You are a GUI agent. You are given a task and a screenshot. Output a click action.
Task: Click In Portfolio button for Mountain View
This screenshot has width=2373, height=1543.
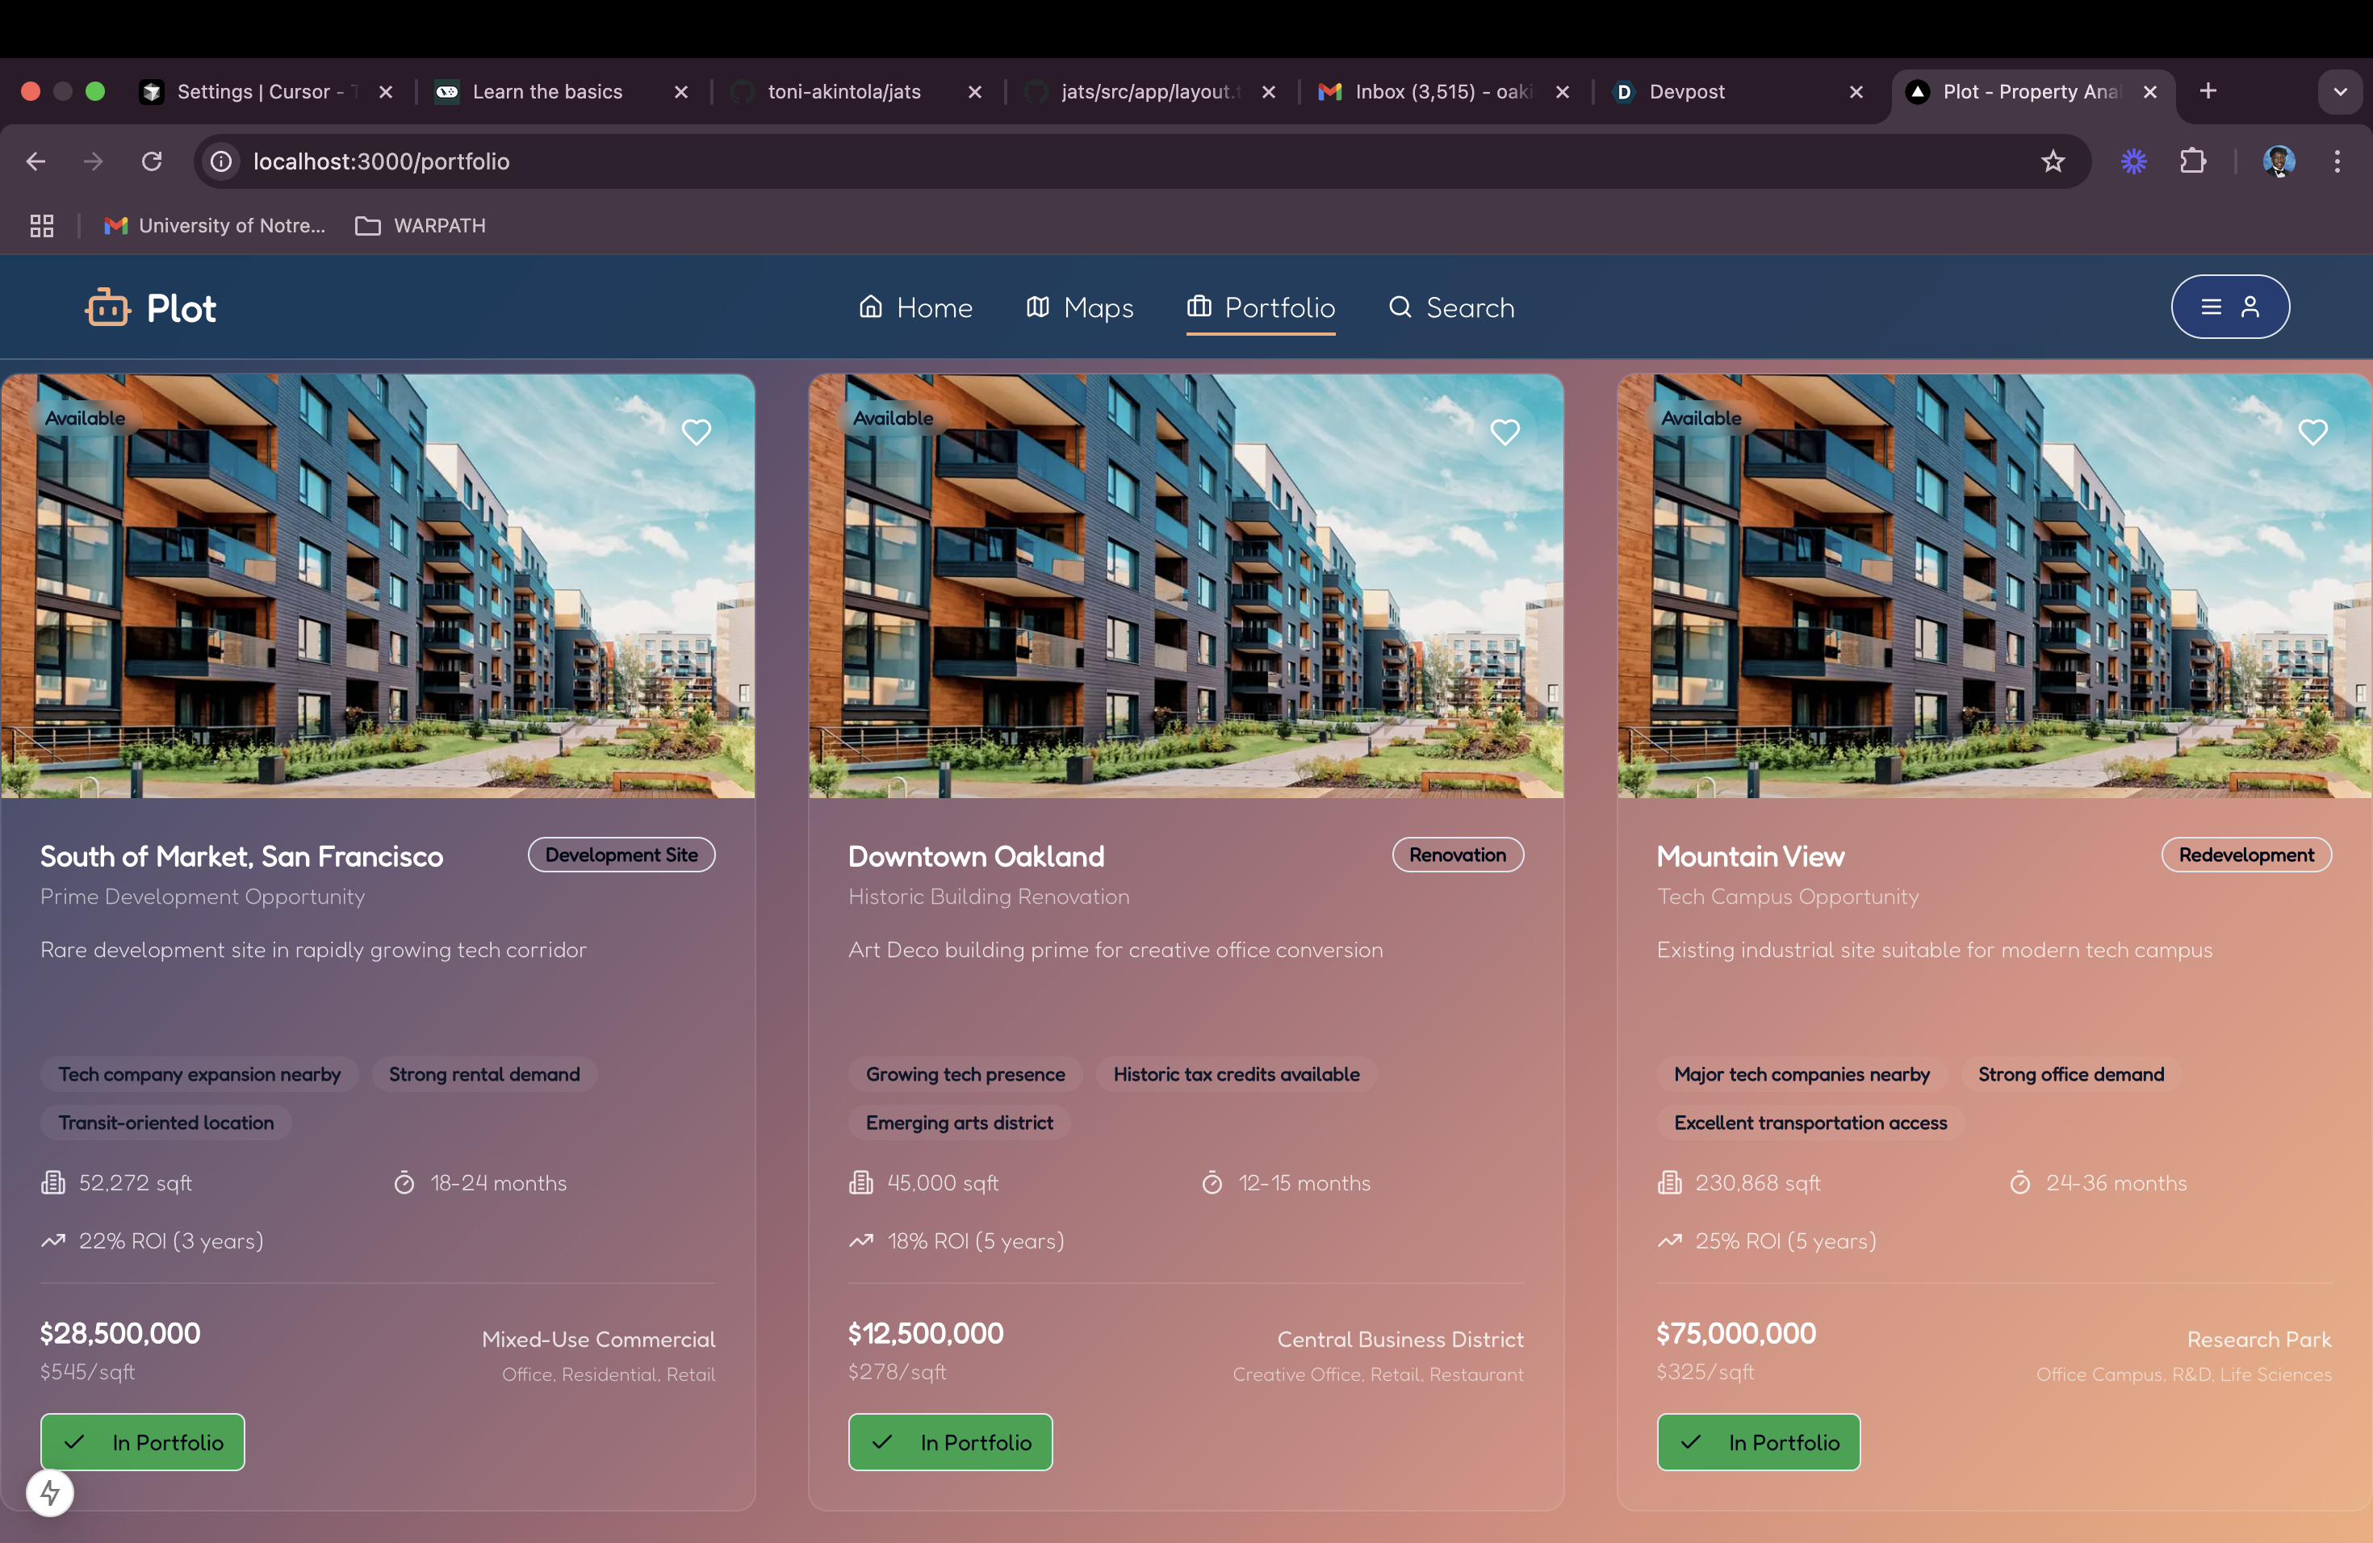1758,1441
